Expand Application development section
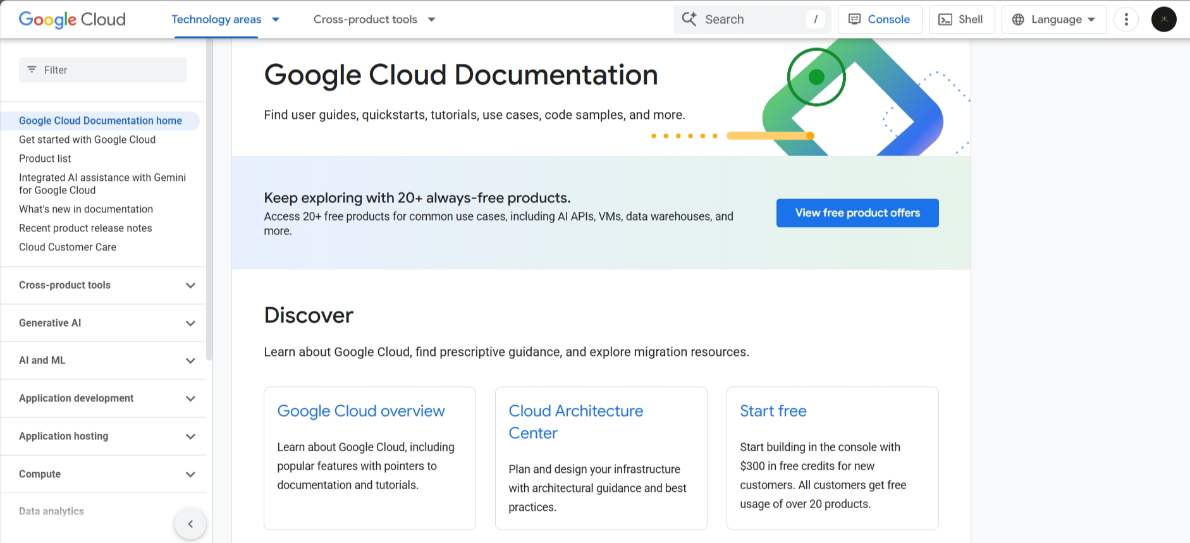The height and width of the screenshot is (543, 1190). (103, 398)
